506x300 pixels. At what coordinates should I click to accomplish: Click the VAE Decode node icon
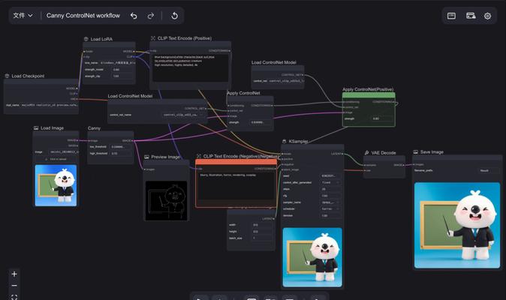(x=367, y=153)
